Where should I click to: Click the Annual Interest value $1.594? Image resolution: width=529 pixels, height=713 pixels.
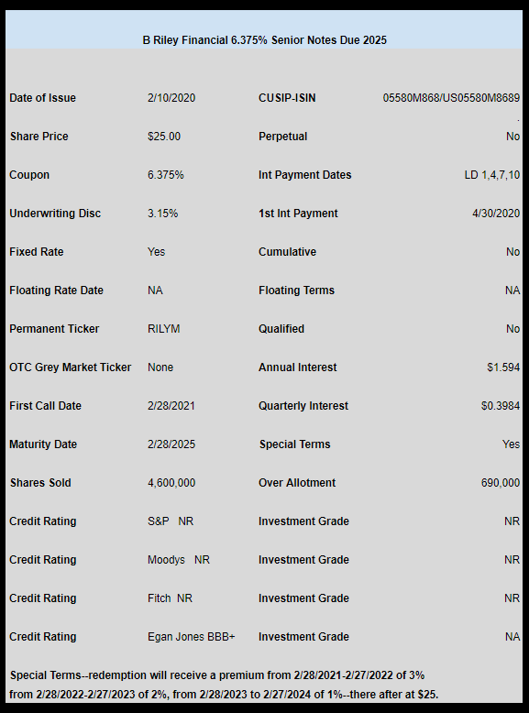point(503,367)
